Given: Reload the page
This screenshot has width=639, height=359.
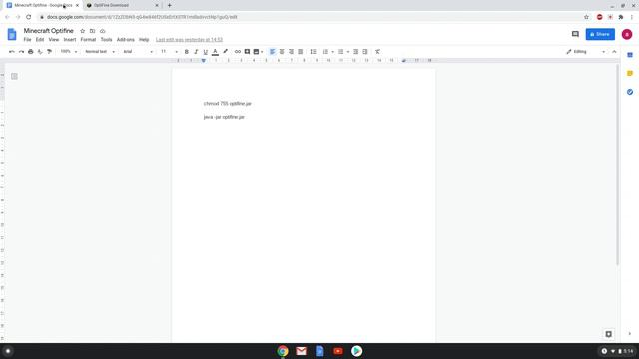Looking at the screenshot, I should pos(29,17).
